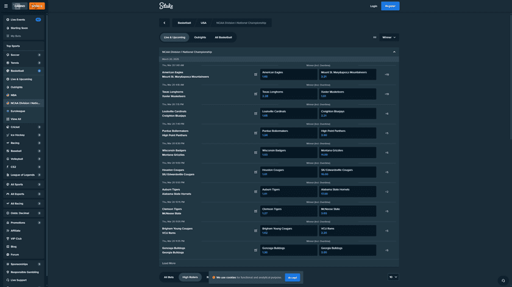
Task: Open NCAA Division I sidebar item
Action: pyautogui.click(x=24, y=103)
